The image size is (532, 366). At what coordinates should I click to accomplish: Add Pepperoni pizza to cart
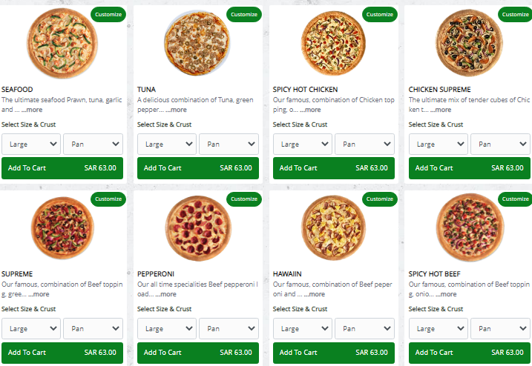pos(198,353)
